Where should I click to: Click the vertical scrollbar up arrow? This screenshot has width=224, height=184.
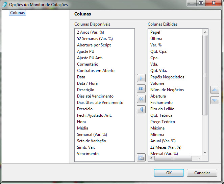coord(205,32)
